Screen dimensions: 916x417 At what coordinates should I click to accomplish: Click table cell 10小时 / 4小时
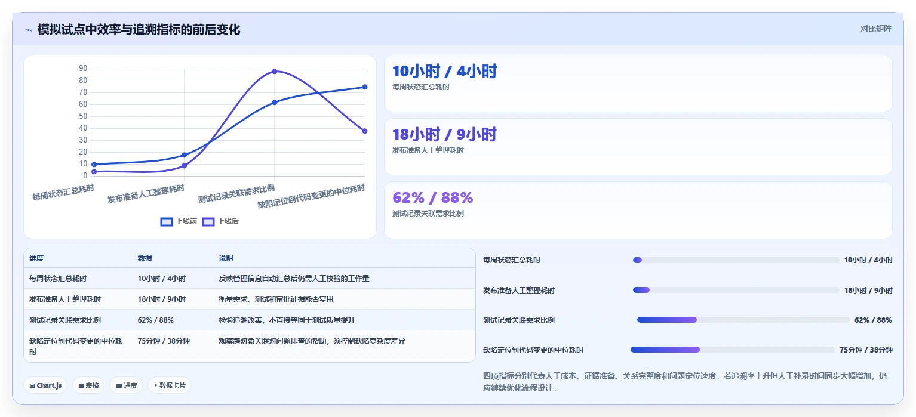tap(162, 279)
